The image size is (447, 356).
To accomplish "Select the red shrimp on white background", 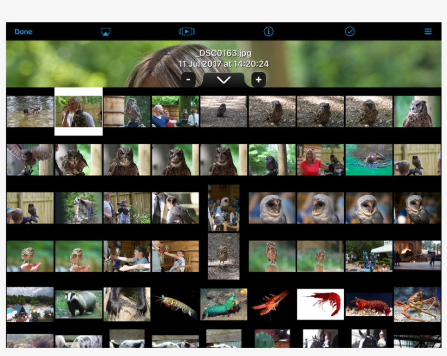I will (321, 304).
